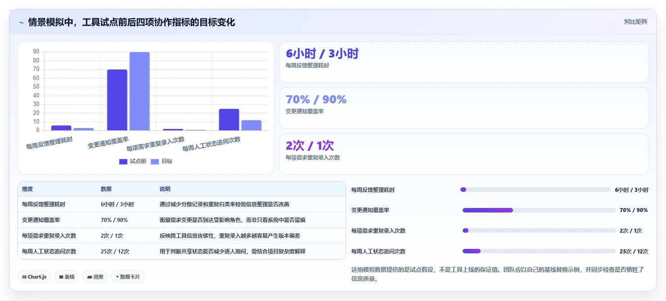Toggle the 目标 legend swatch
Image resolution: width=666 pixels, height=301 pixels.
[155, 162]
